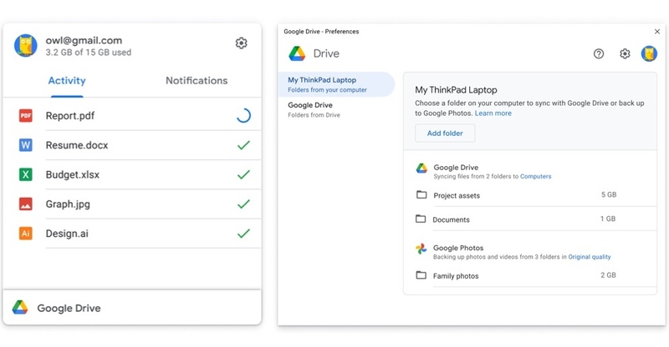Click the Family photos folder name
The height and width of the screenshot is (347, 669).
tap(456, 276)
